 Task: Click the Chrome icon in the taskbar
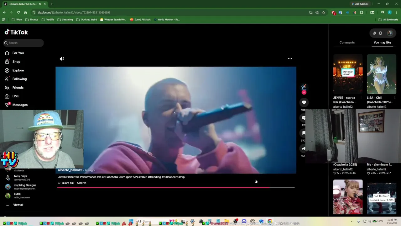tap(270, 221)
